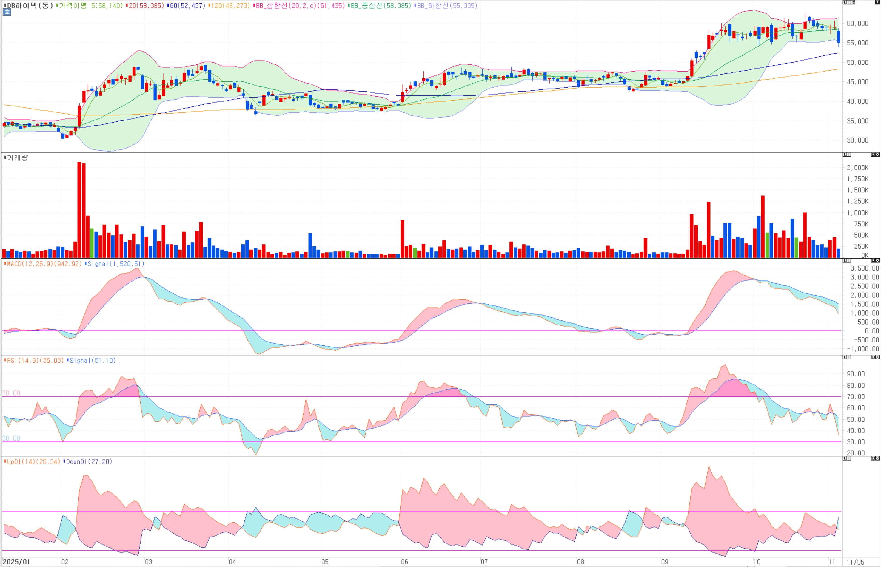
Task: Click the I icon on price chart axis
Action: point(849,2)
